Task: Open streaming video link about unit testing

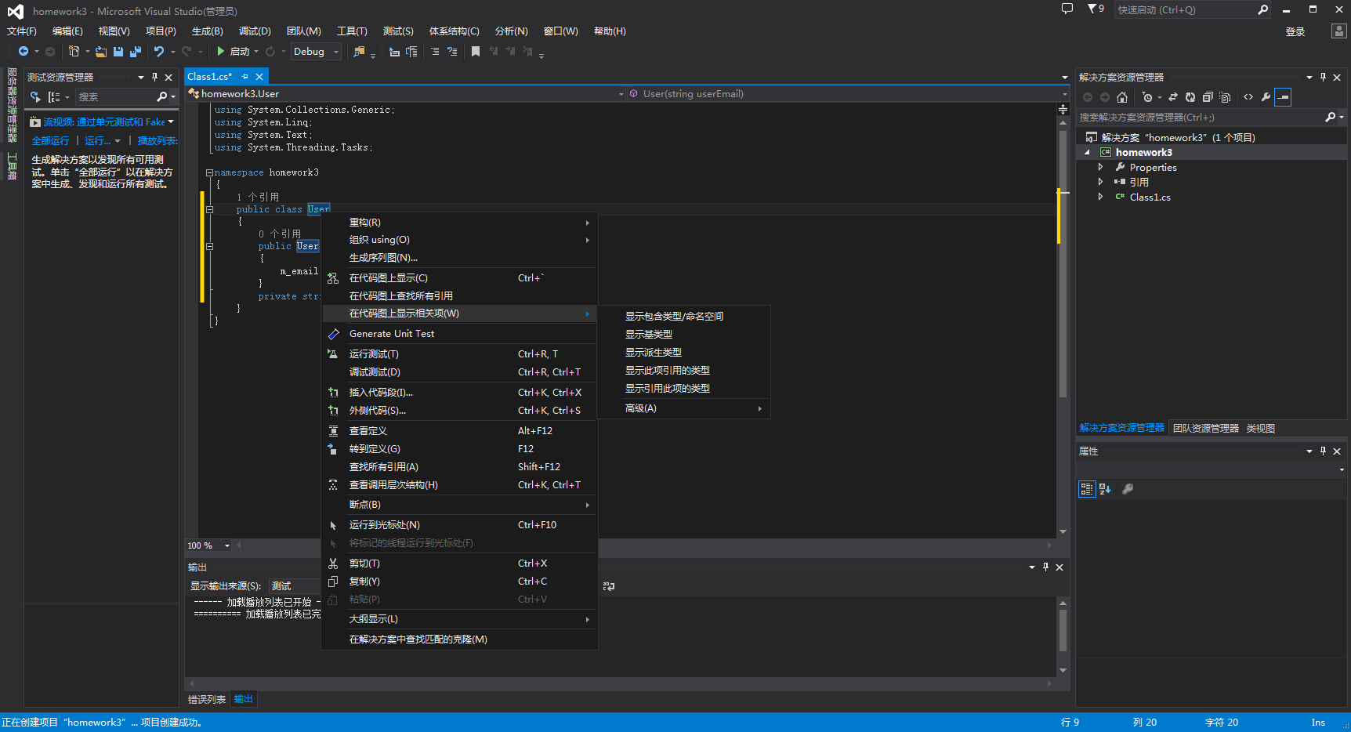Action: click(x=103, y=122)
